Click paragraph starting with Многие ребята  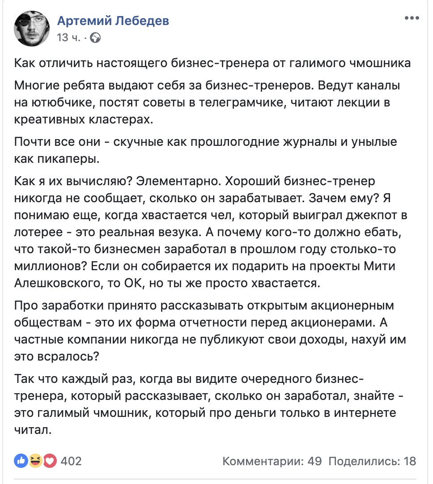pos(207,102)
